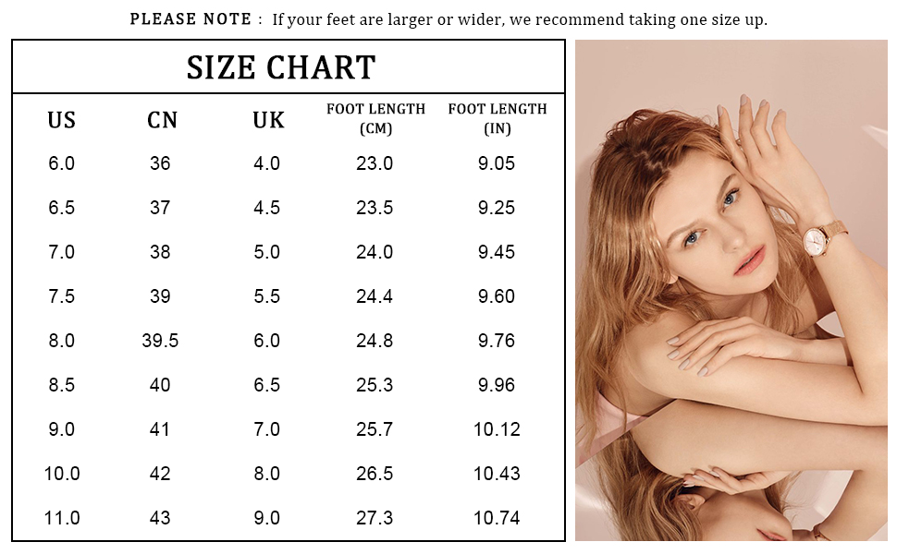897x554 pixels.
Task: Select CN size 39.5 cell
Action: [x=160, y=341]
